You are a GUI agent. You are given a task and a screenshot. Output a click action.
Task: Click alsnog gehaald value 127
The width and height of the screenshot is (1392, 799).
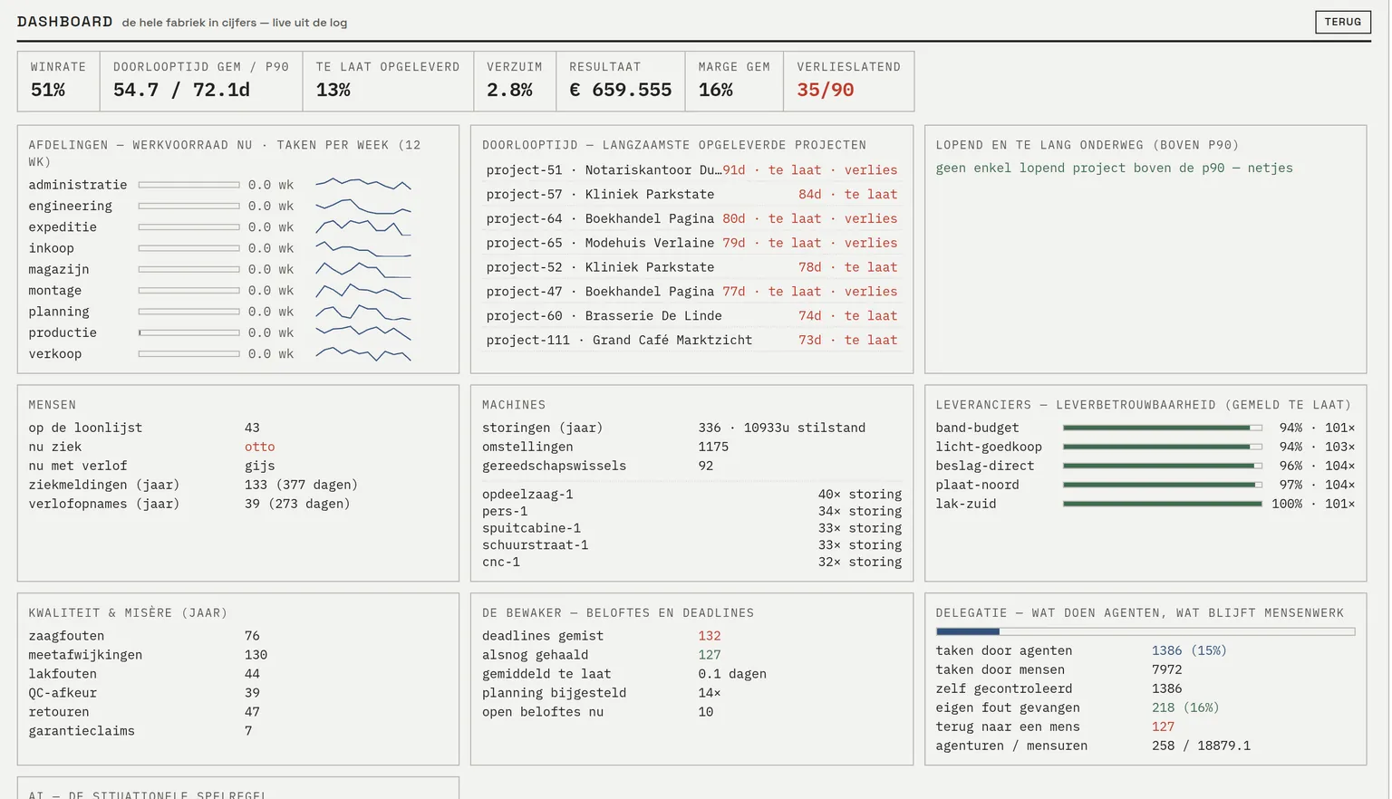[x=710, y=655]
